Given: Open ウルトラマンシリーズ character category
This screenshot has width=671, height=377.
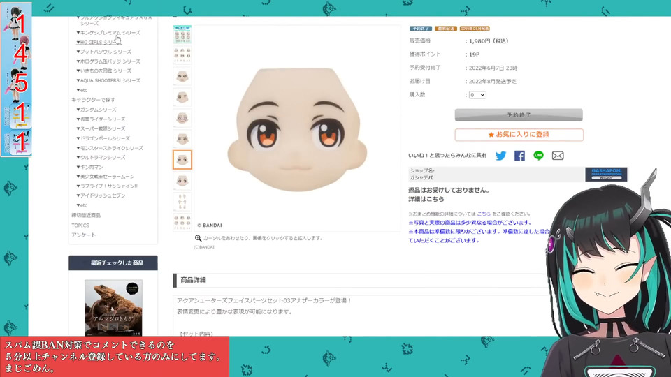Looking at the screenshot, I should (x=103, y=157).
